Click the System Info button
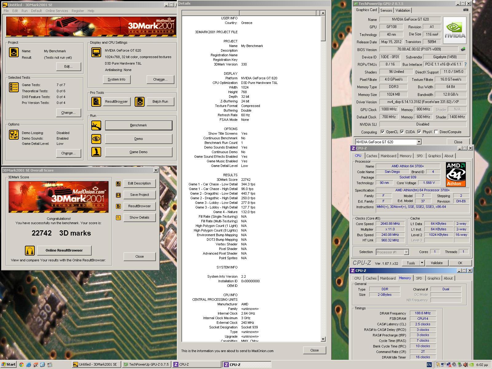Image resolution: width=492 pixels, height=369 pixels. [117, 79]
